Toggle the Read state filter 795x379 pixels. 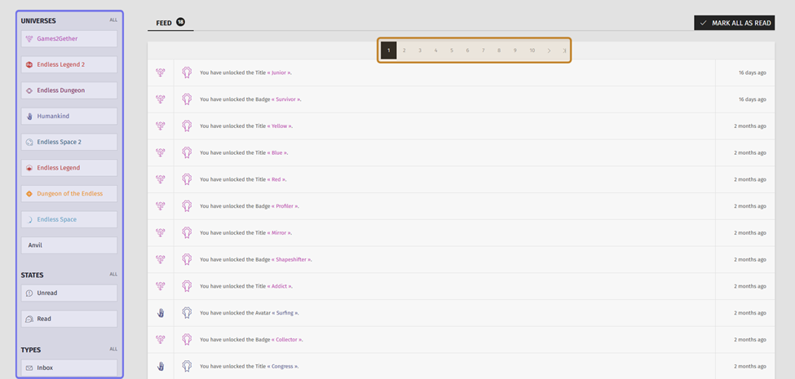point(68,319)
